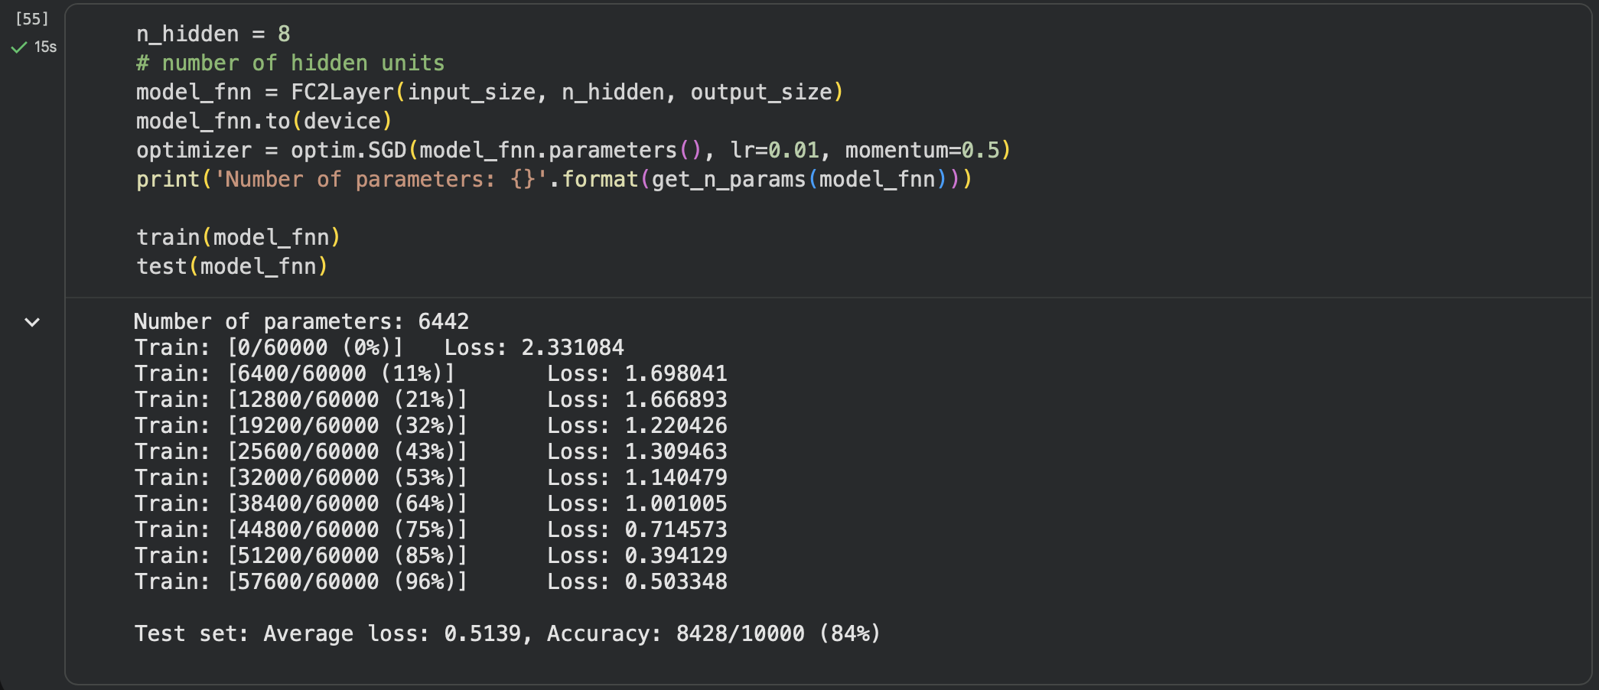Image resolution: width=1599 pixels, height=690 pixels.
Task: Click the model_fnn.to(device) line
Action: point(262,120)
